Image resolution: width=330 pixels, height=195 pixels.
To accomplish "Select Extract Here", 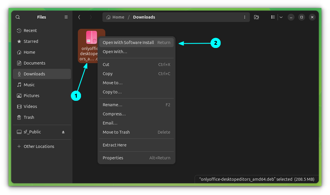I will (x=114, y=145).
